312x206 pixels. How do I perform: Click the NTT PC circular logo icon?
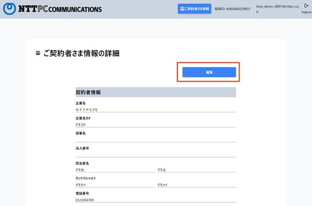click(9, 9)
